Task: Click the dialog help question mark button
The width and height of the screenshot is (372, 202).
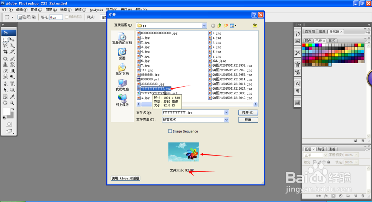Action: tap(254, 15)
